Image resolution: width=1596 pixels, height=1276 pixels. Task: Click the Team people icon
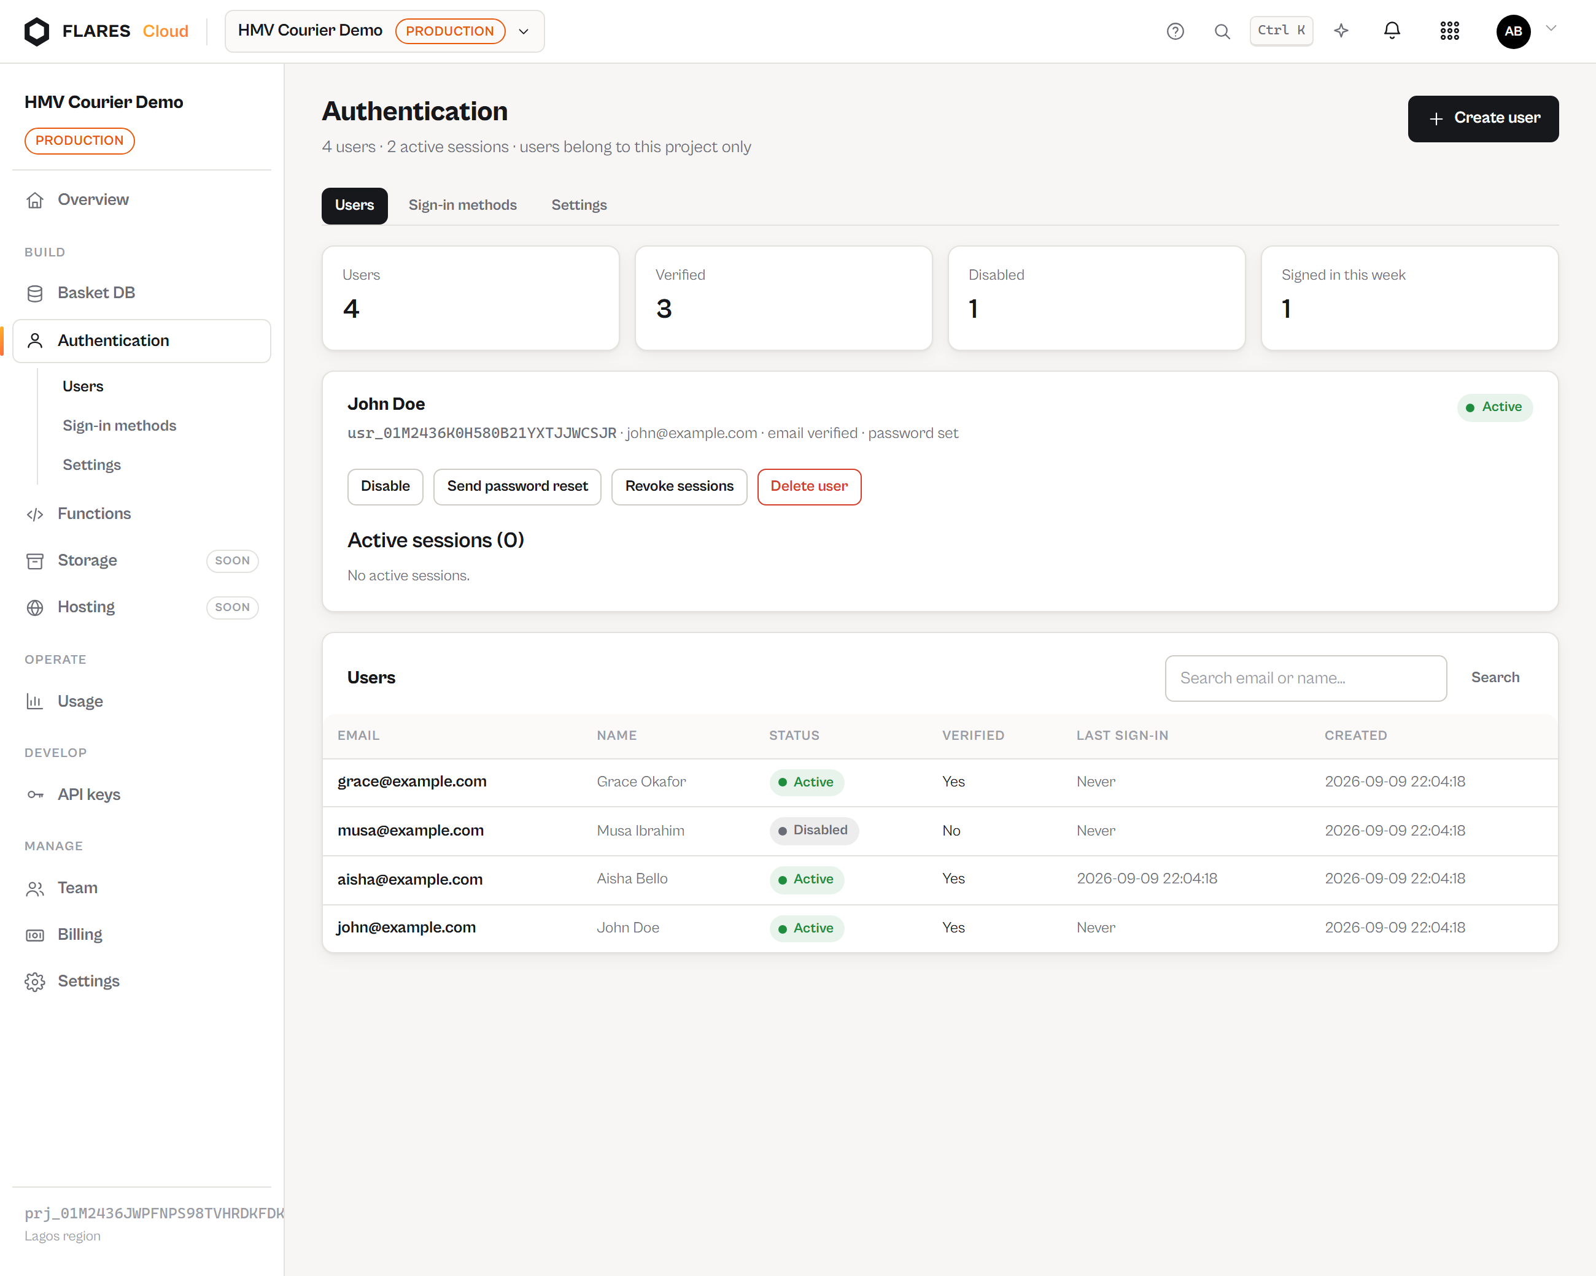coord(35,888)
